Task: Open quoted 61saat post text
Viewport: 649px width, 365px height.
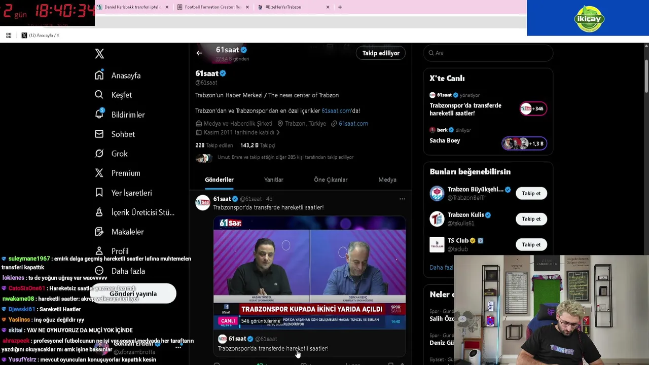Action: 273,349
